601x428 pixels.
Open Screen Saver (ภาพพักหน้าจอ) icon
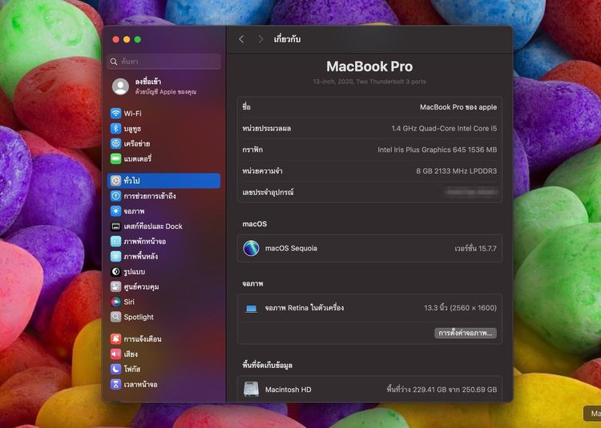tap(115, 242)
